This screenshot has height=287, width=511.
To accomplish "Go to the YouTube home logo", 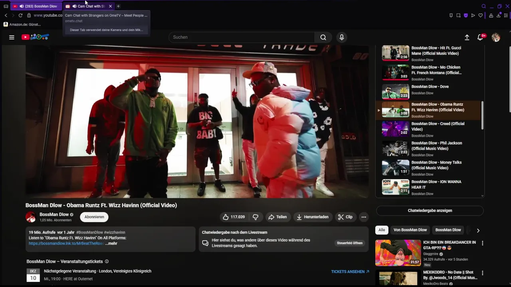I will tap(35, 37).
